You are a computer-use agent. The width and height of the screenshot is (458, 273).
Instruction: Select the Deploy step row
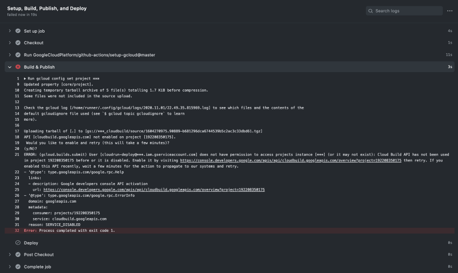click(230, 243)
